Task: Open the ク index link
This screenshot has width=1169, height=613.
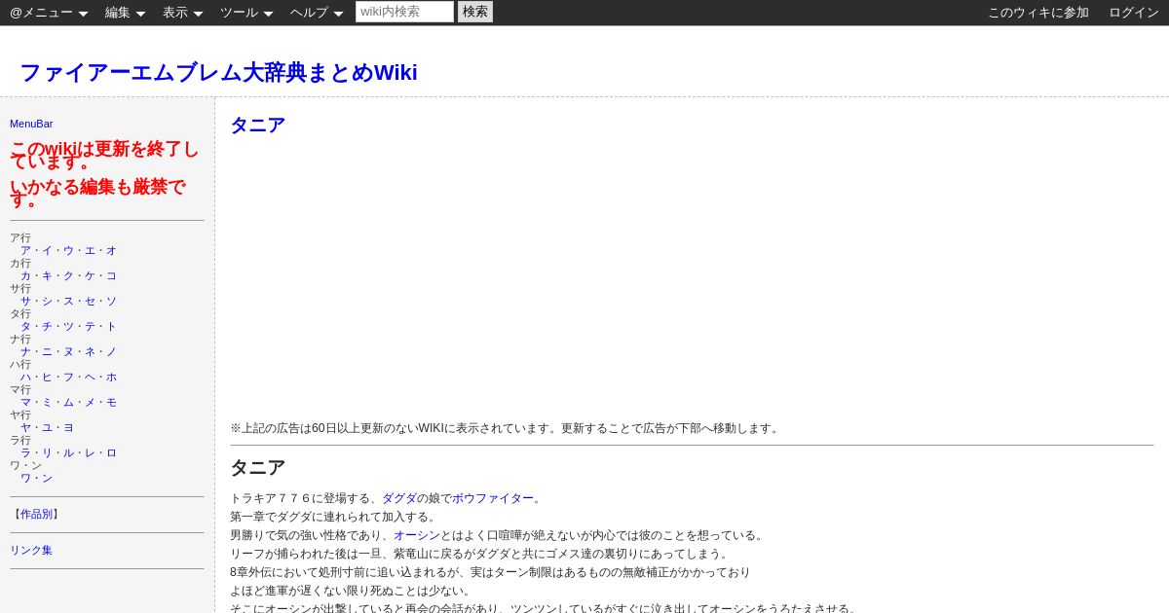Action: (68, 276)
